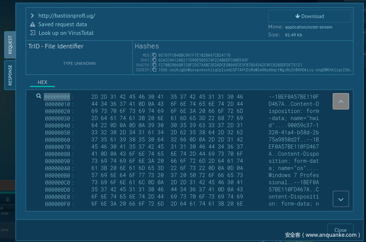
Task: Select ASCII text 'sition: form-dat'
Action: 294,161
